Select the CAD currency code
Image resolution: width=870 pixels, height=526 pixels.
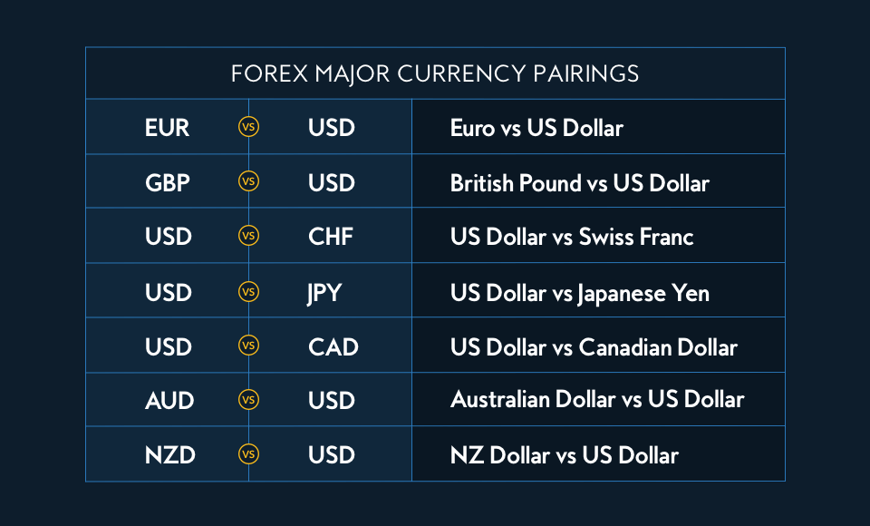pyautogui.click(x=333, y=347)
